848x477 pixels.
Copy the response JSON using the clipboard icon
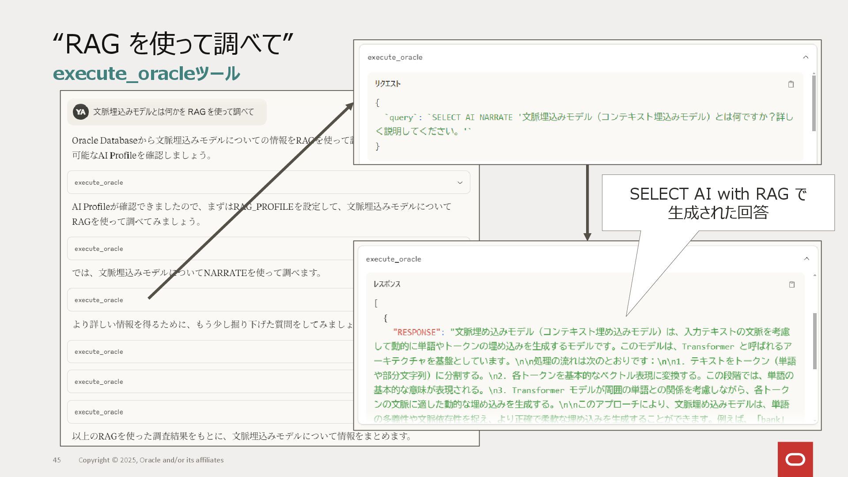pyautogui.click(x=792, y=284)
